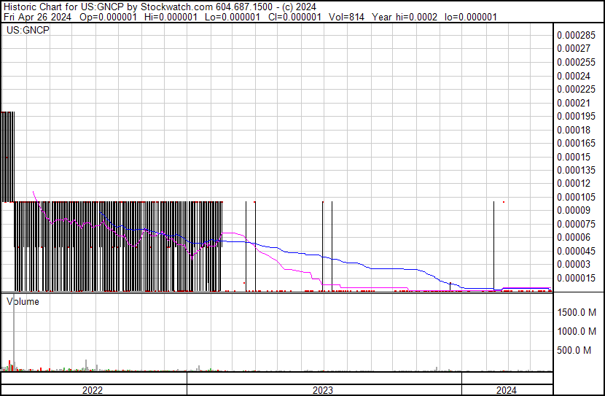Click the 0.00009 price axis label
Image resolution: width=605 pixels, height=396 pixels.
[574, 210]
